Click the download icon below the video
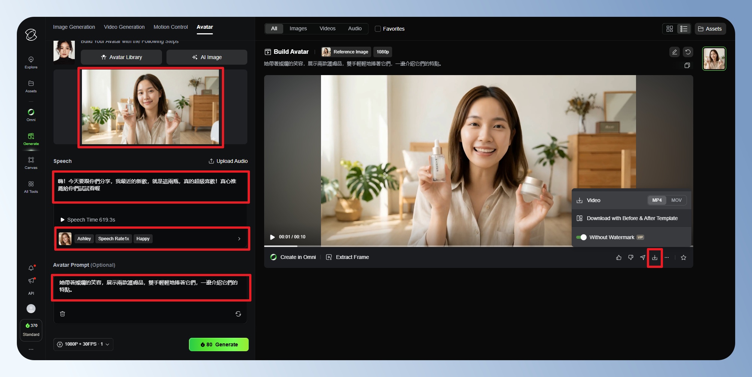The width and height of the screenshot is (752, 377). tap(654, 257)
